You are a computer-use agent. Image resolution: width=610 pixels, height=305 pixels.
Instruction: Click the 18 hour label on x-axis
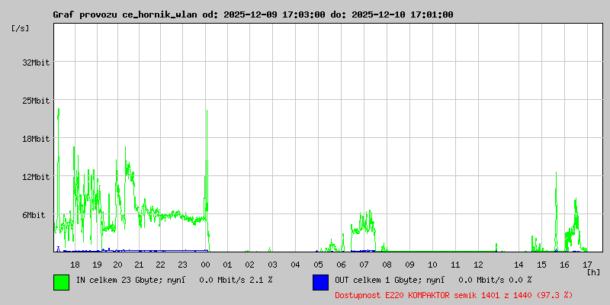point(75,265)
